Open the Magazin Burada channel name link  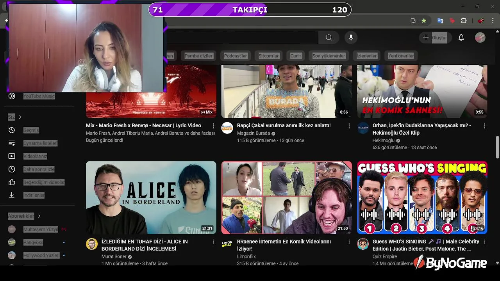(x=253, y=133)
